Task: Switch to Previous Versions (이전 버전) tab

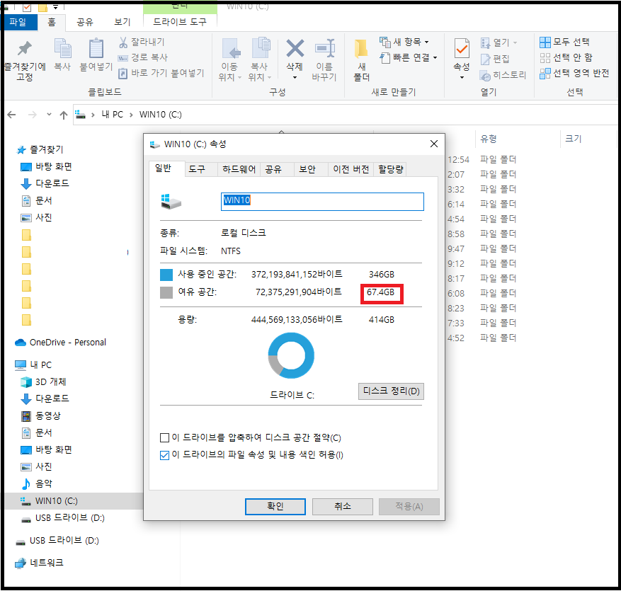Action: tap(351, 169)
